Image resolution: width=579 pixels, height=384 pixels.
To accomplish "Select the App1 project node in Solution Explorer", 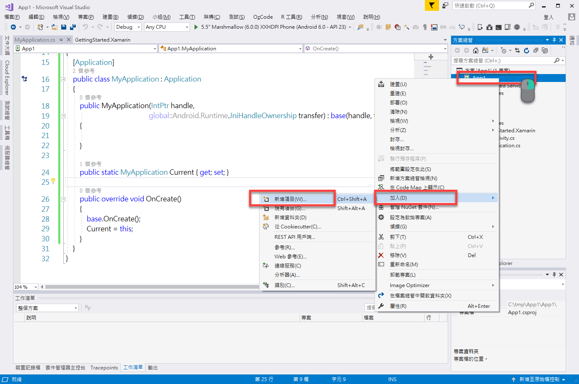I will [x=478, y=78].
